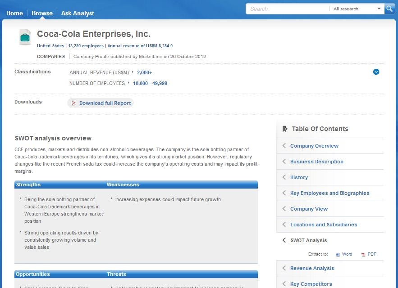Click the Coca-Cola Enterprises briefcase document icon

click(x=25, y=37)
